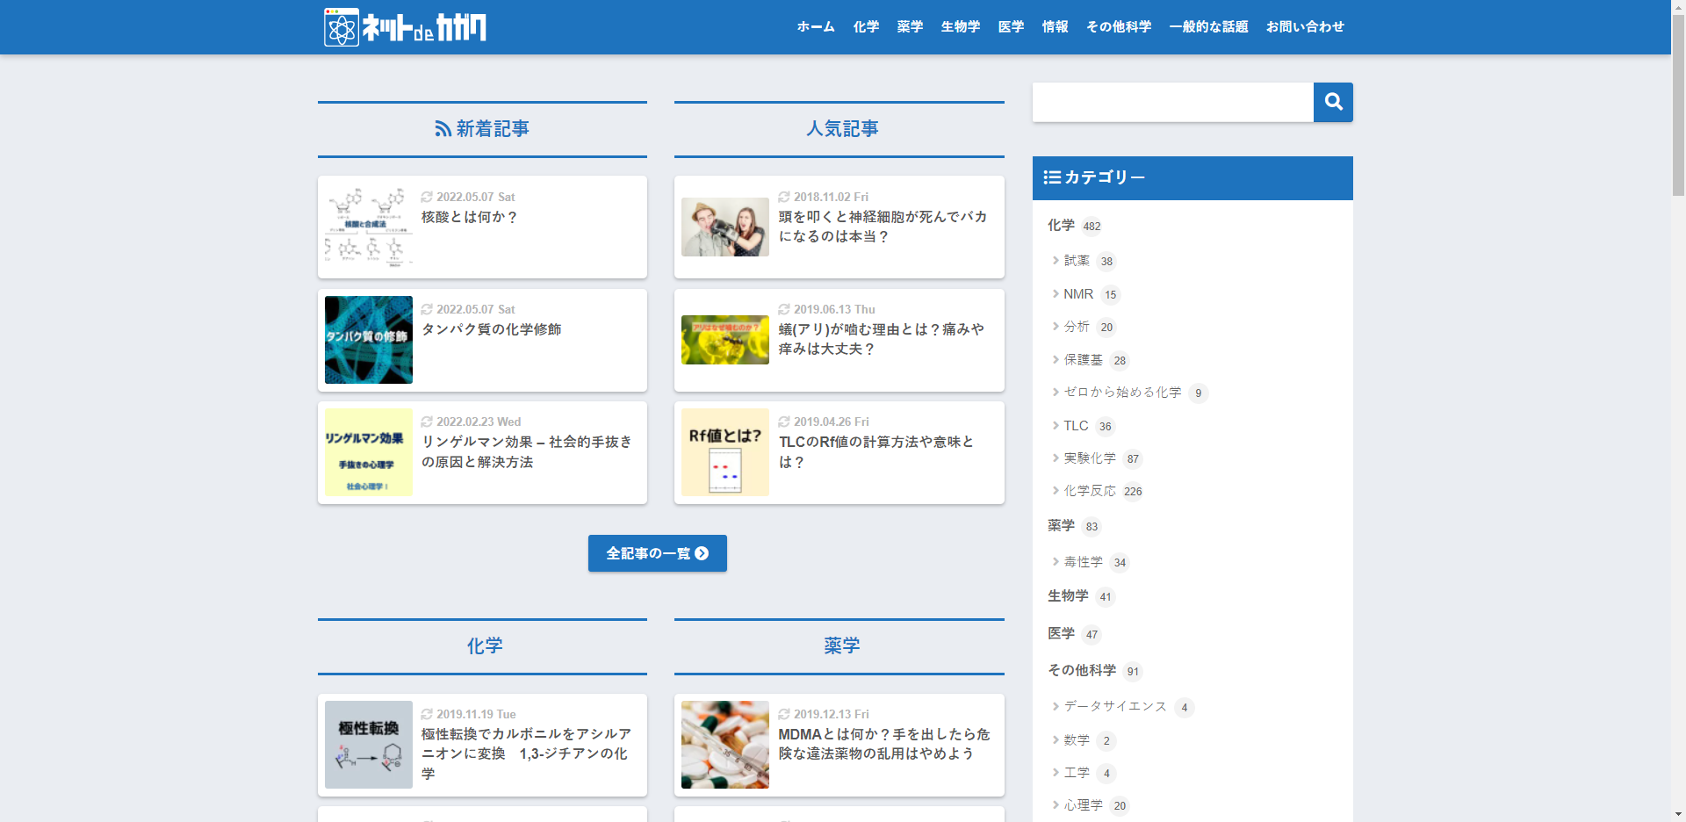Select the 毒性学 subcategory in sidebar
Screen dimensions: 1686x822
[x=1083, y=562]
